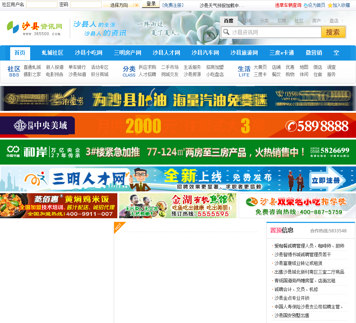Click the orange 搜索 button
This screenshot has height=323, width=356.
click(333, 32)
